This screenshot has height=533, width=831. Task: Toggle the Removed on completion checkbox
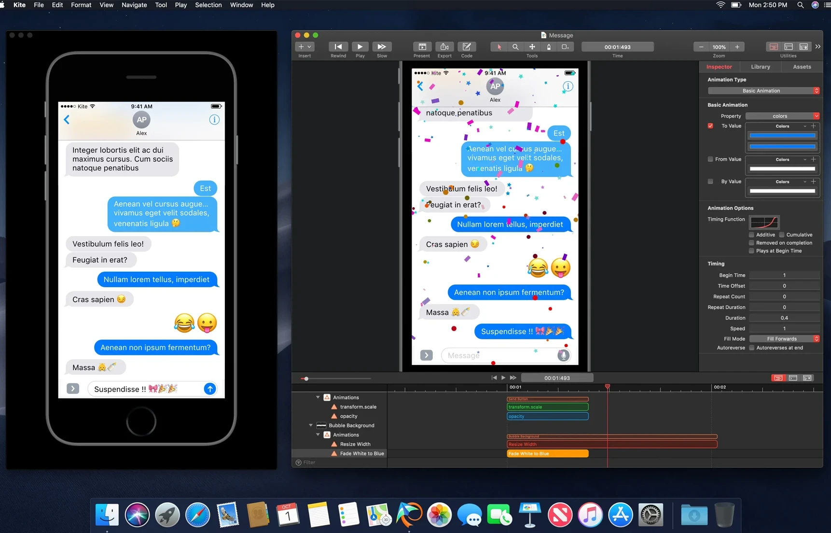751,243
